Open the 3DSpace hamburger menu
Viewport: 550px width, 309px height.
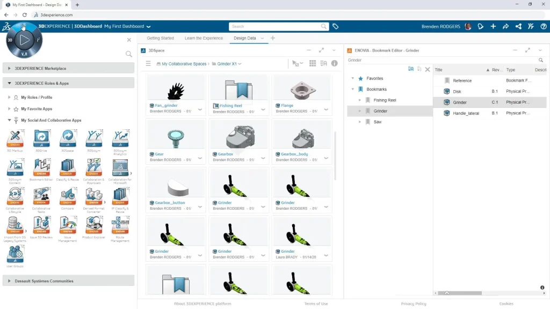coord(148,63)
